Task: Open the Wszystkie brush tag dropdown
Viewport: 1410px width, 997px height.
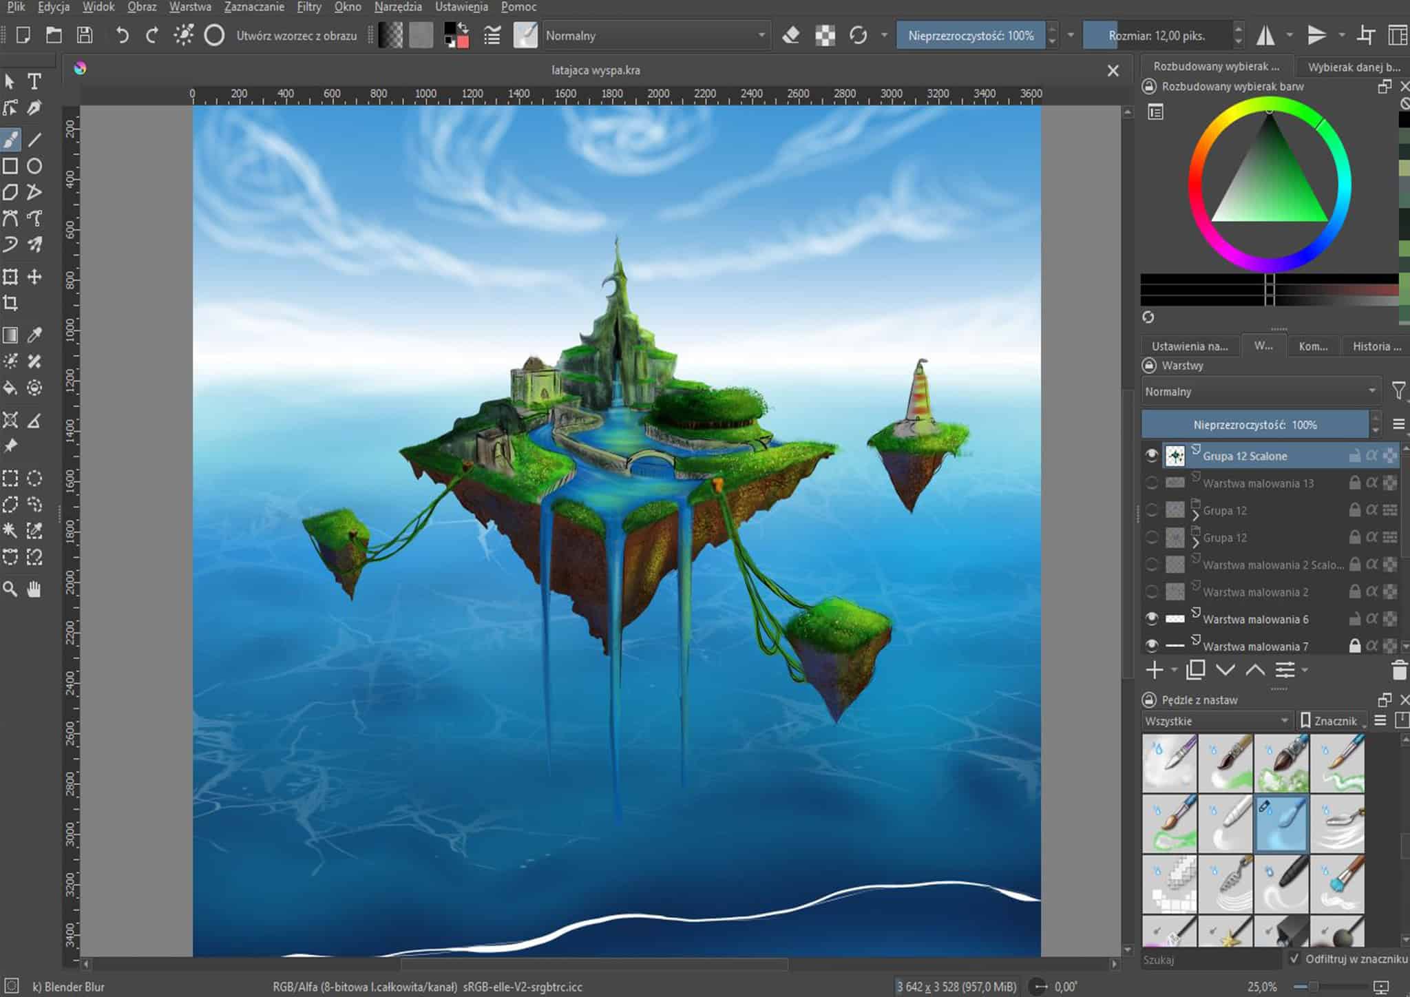Action: click(x=1217, y=721)
